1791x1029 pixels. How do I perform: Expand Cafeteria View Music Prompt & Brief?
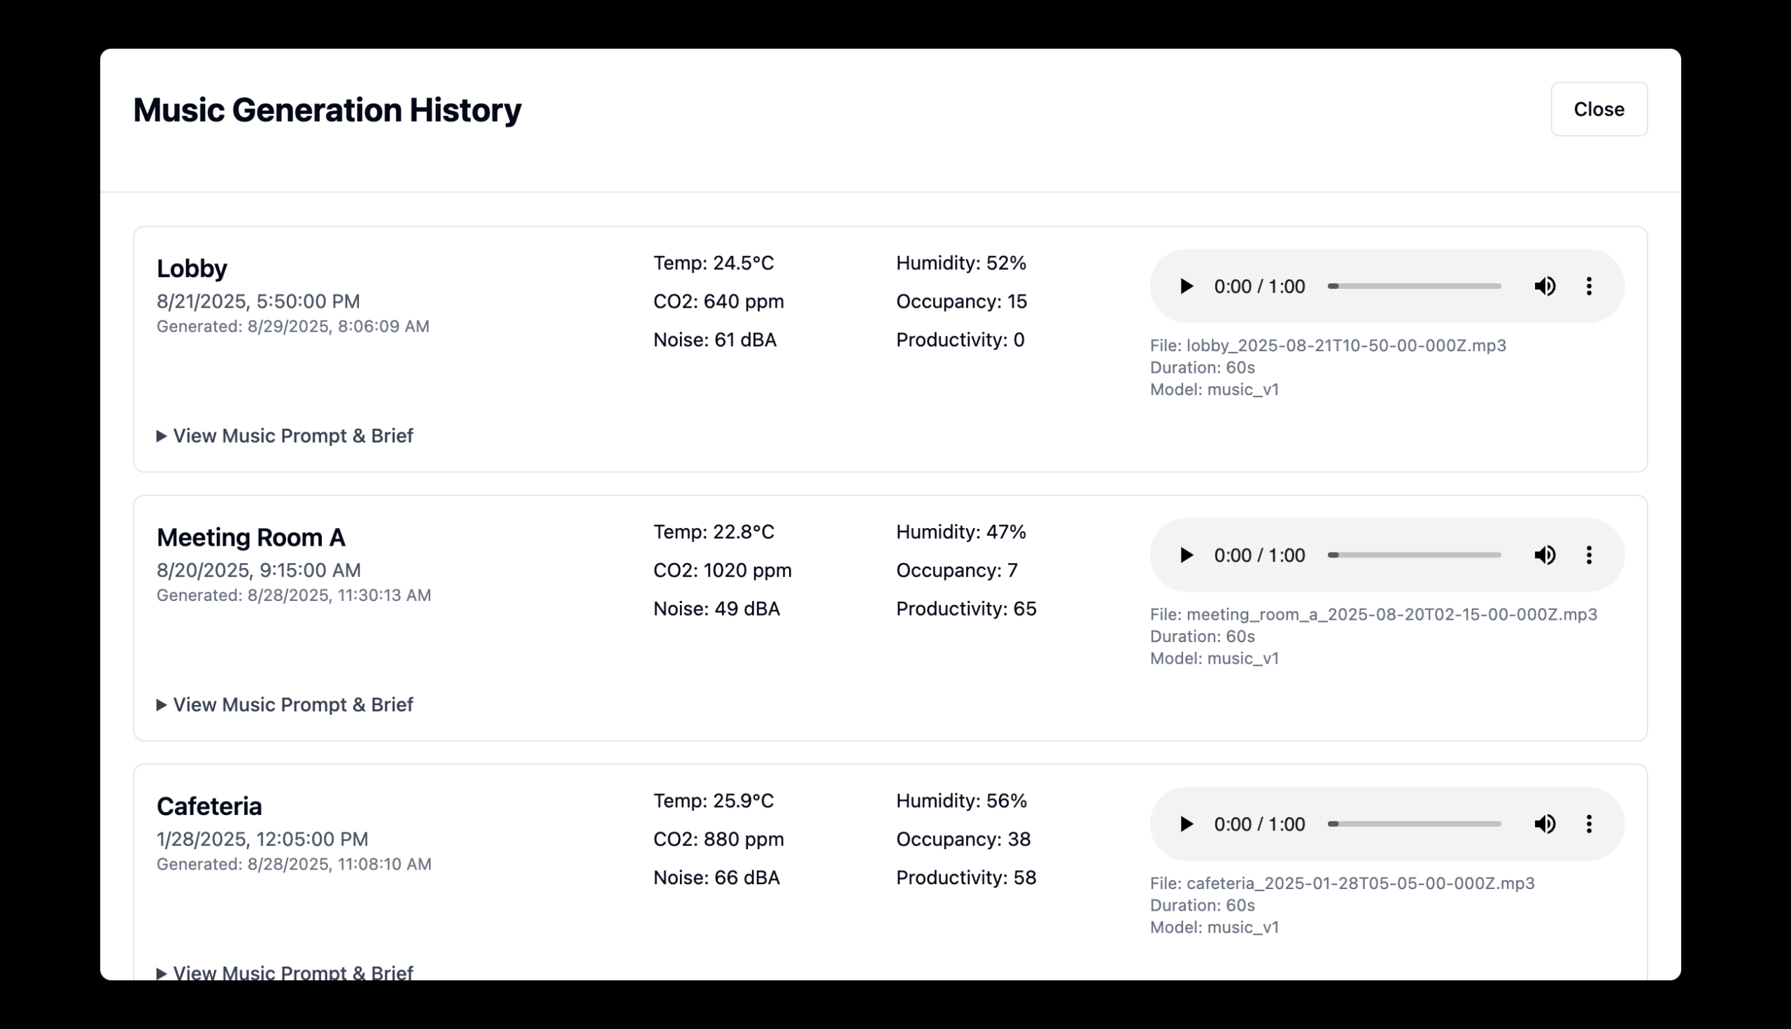click(x=285, y=972)
